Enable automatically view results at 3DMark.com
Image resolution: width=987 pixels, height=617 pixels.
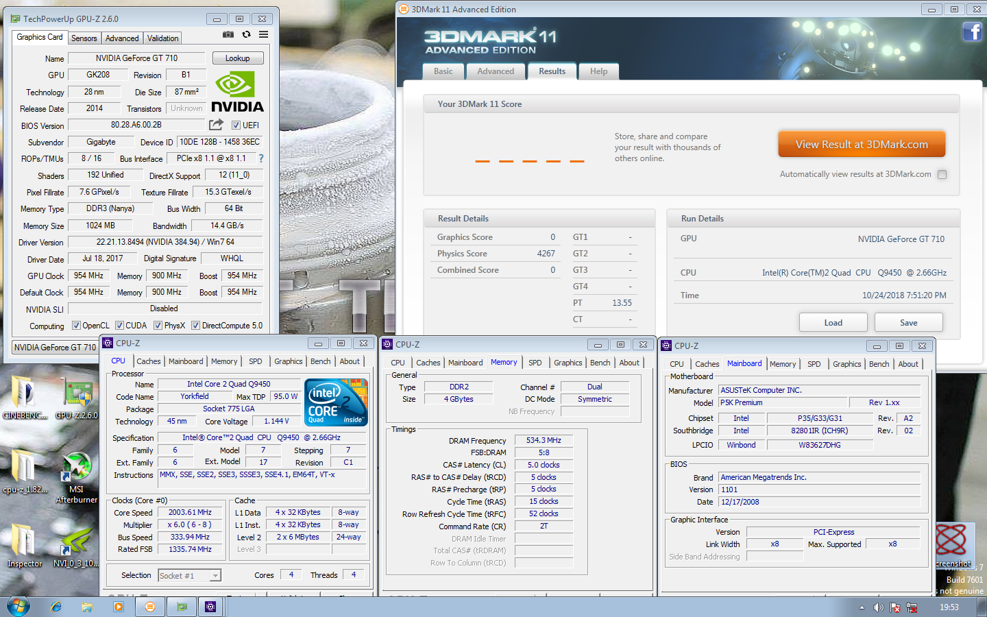(x=942, y=174)
